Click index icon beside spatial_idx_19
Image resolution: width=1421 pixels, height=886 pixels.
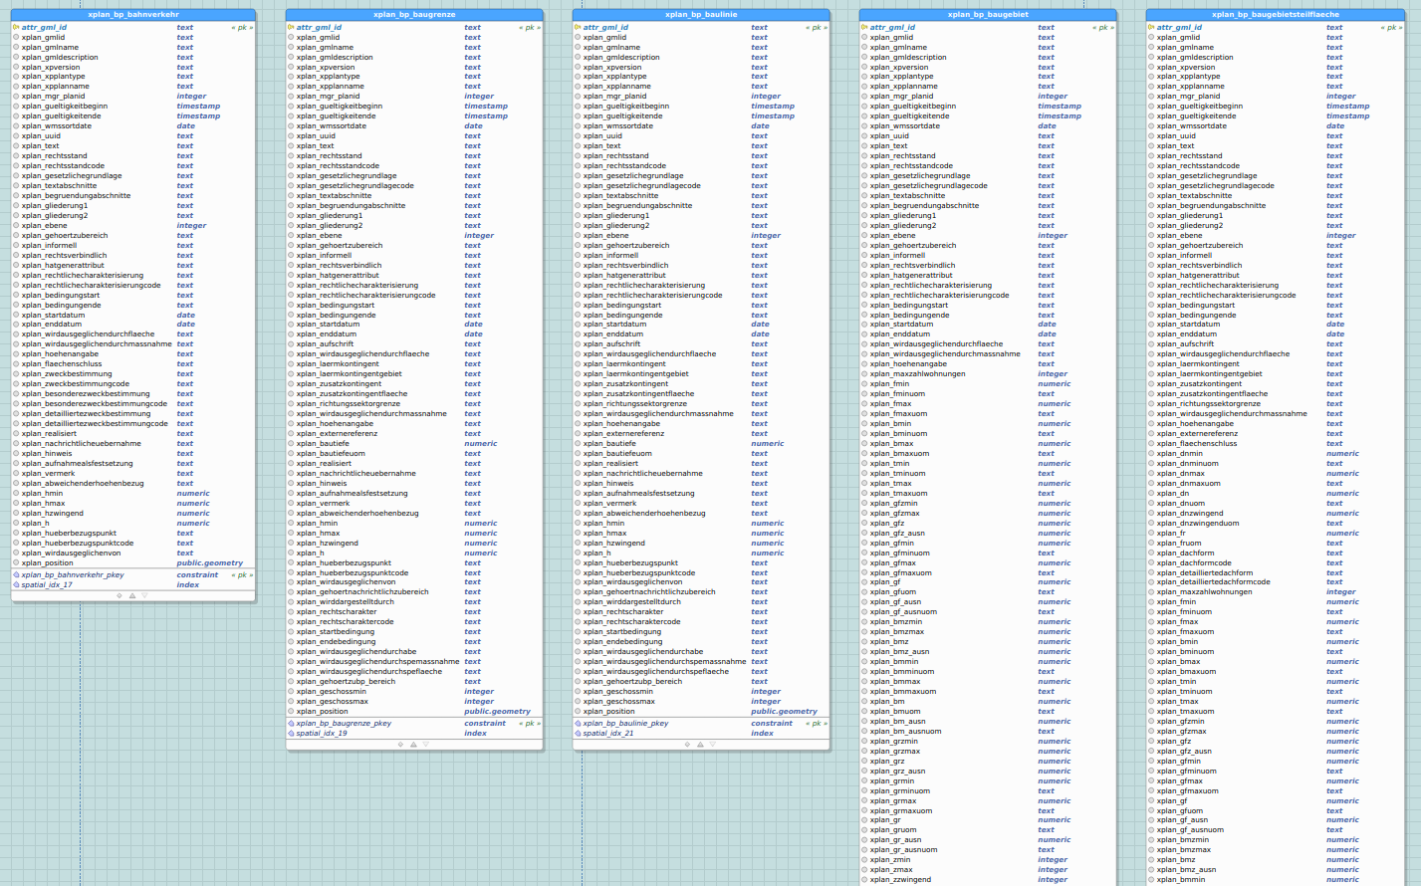click(291, 734)
